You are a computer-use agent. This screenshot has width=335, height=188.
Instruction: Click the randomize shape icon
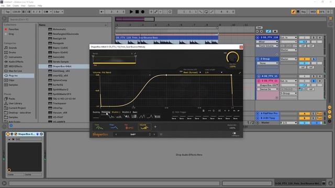pyautogui.click(x=219, y=111)
